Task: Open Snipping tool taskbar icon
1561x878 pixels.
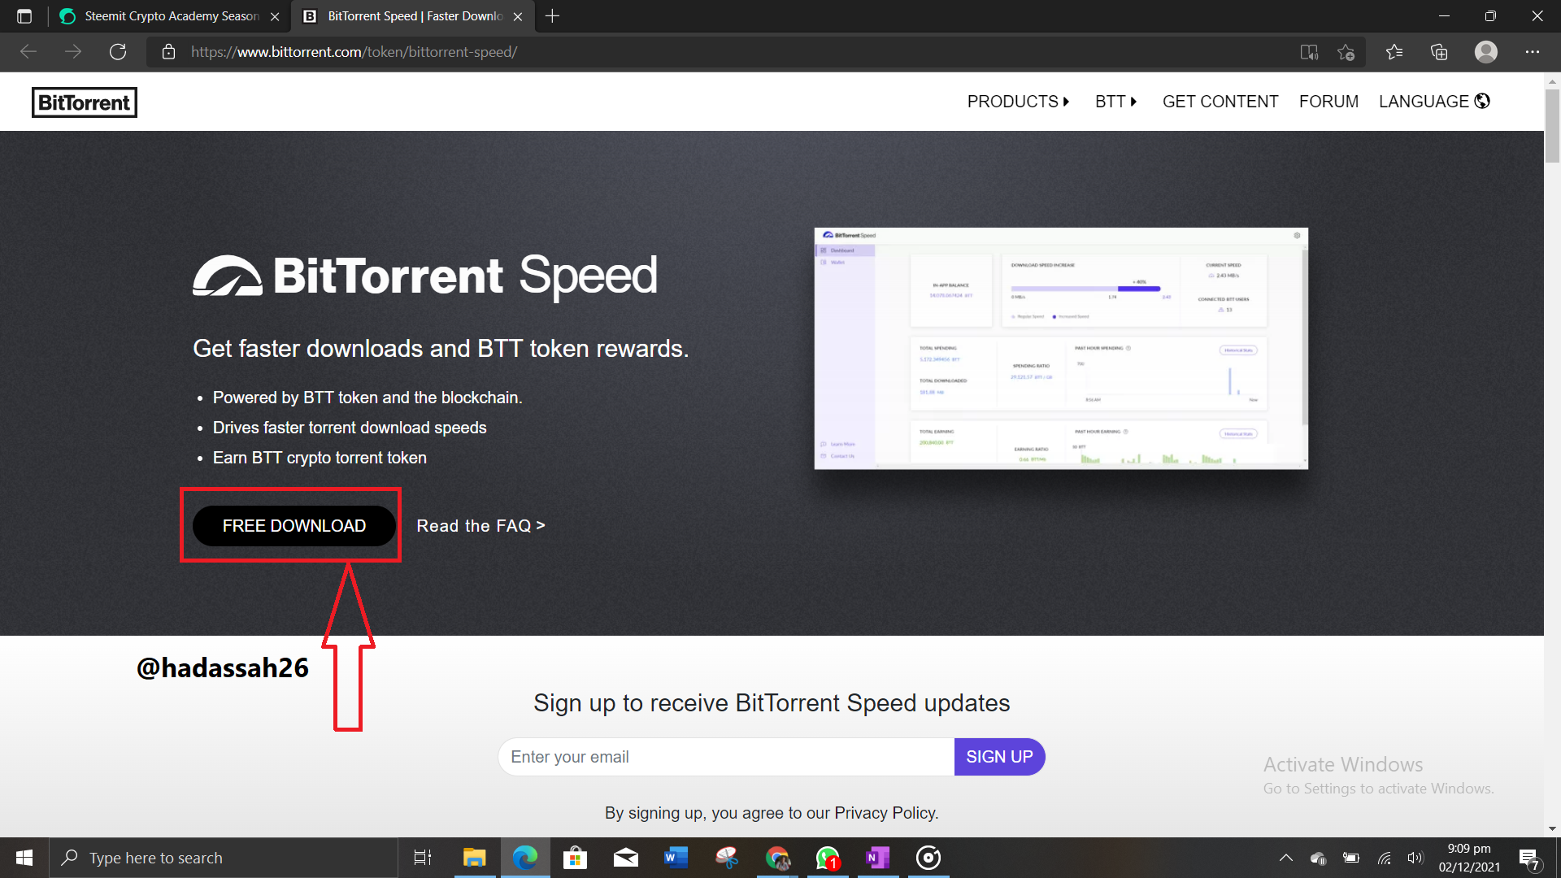Action: [x=726, y=858]
